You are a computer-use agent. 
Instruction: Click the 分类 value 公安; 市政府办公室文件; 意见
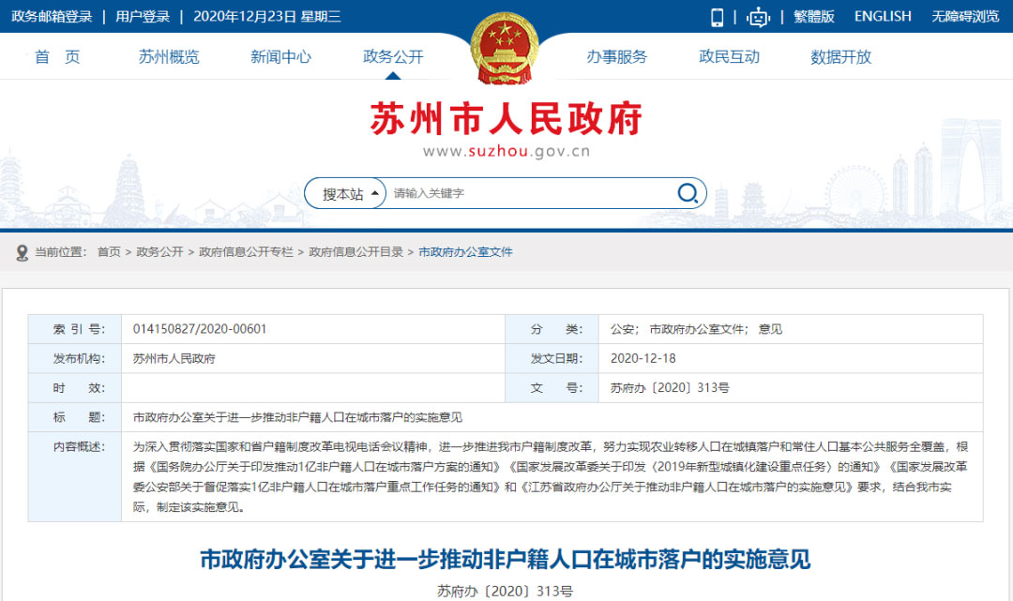point(696,329)
